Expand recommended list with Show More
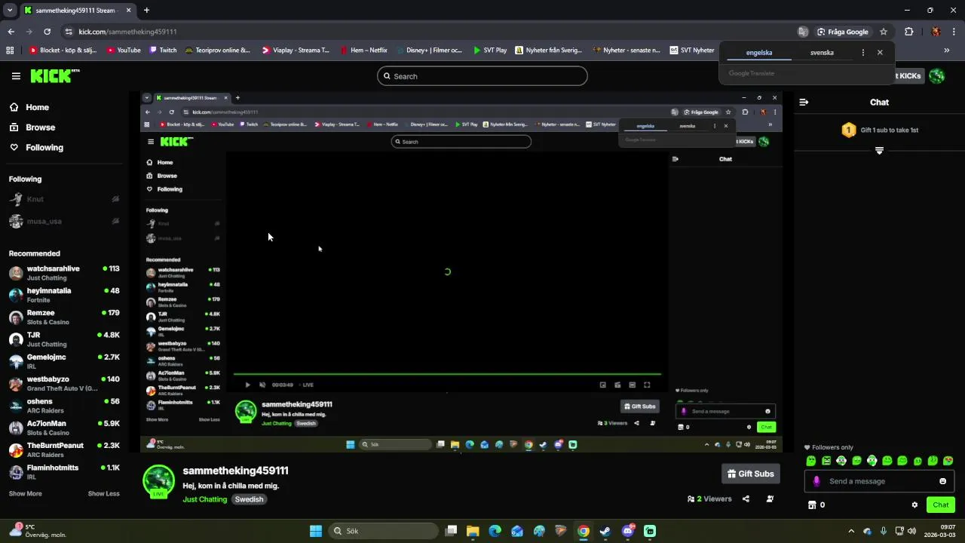 (x=25, y=494)
